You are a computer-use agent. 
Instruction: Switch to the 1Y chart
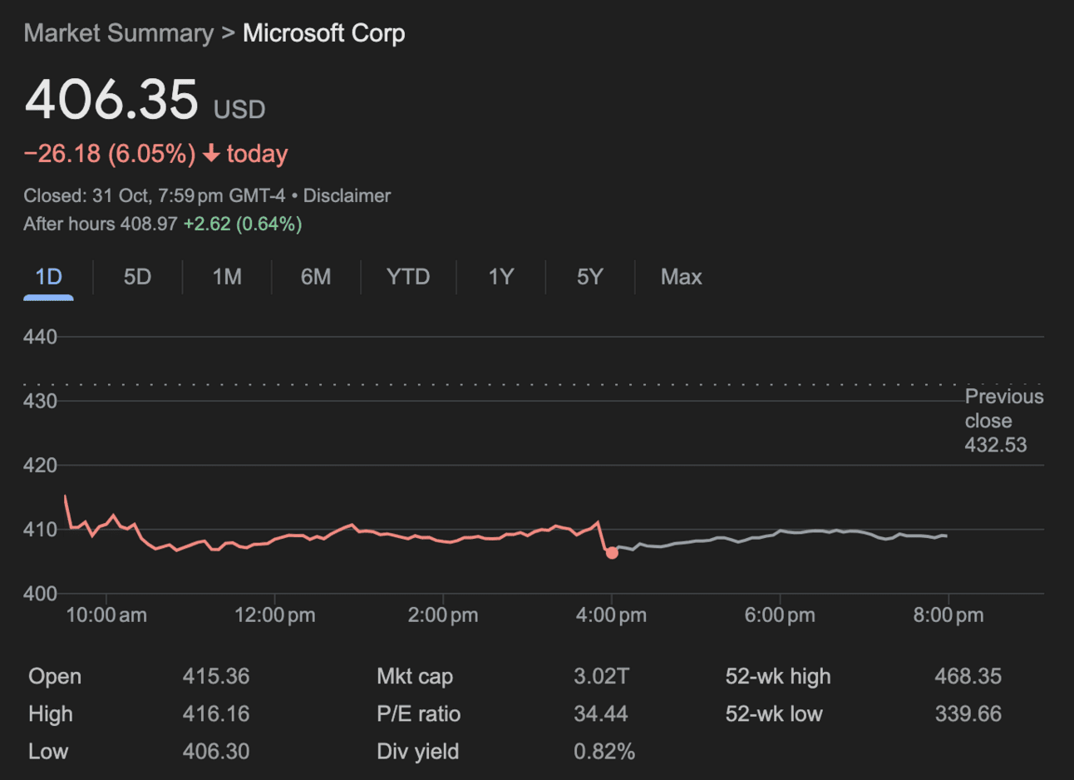coord(500,277)
